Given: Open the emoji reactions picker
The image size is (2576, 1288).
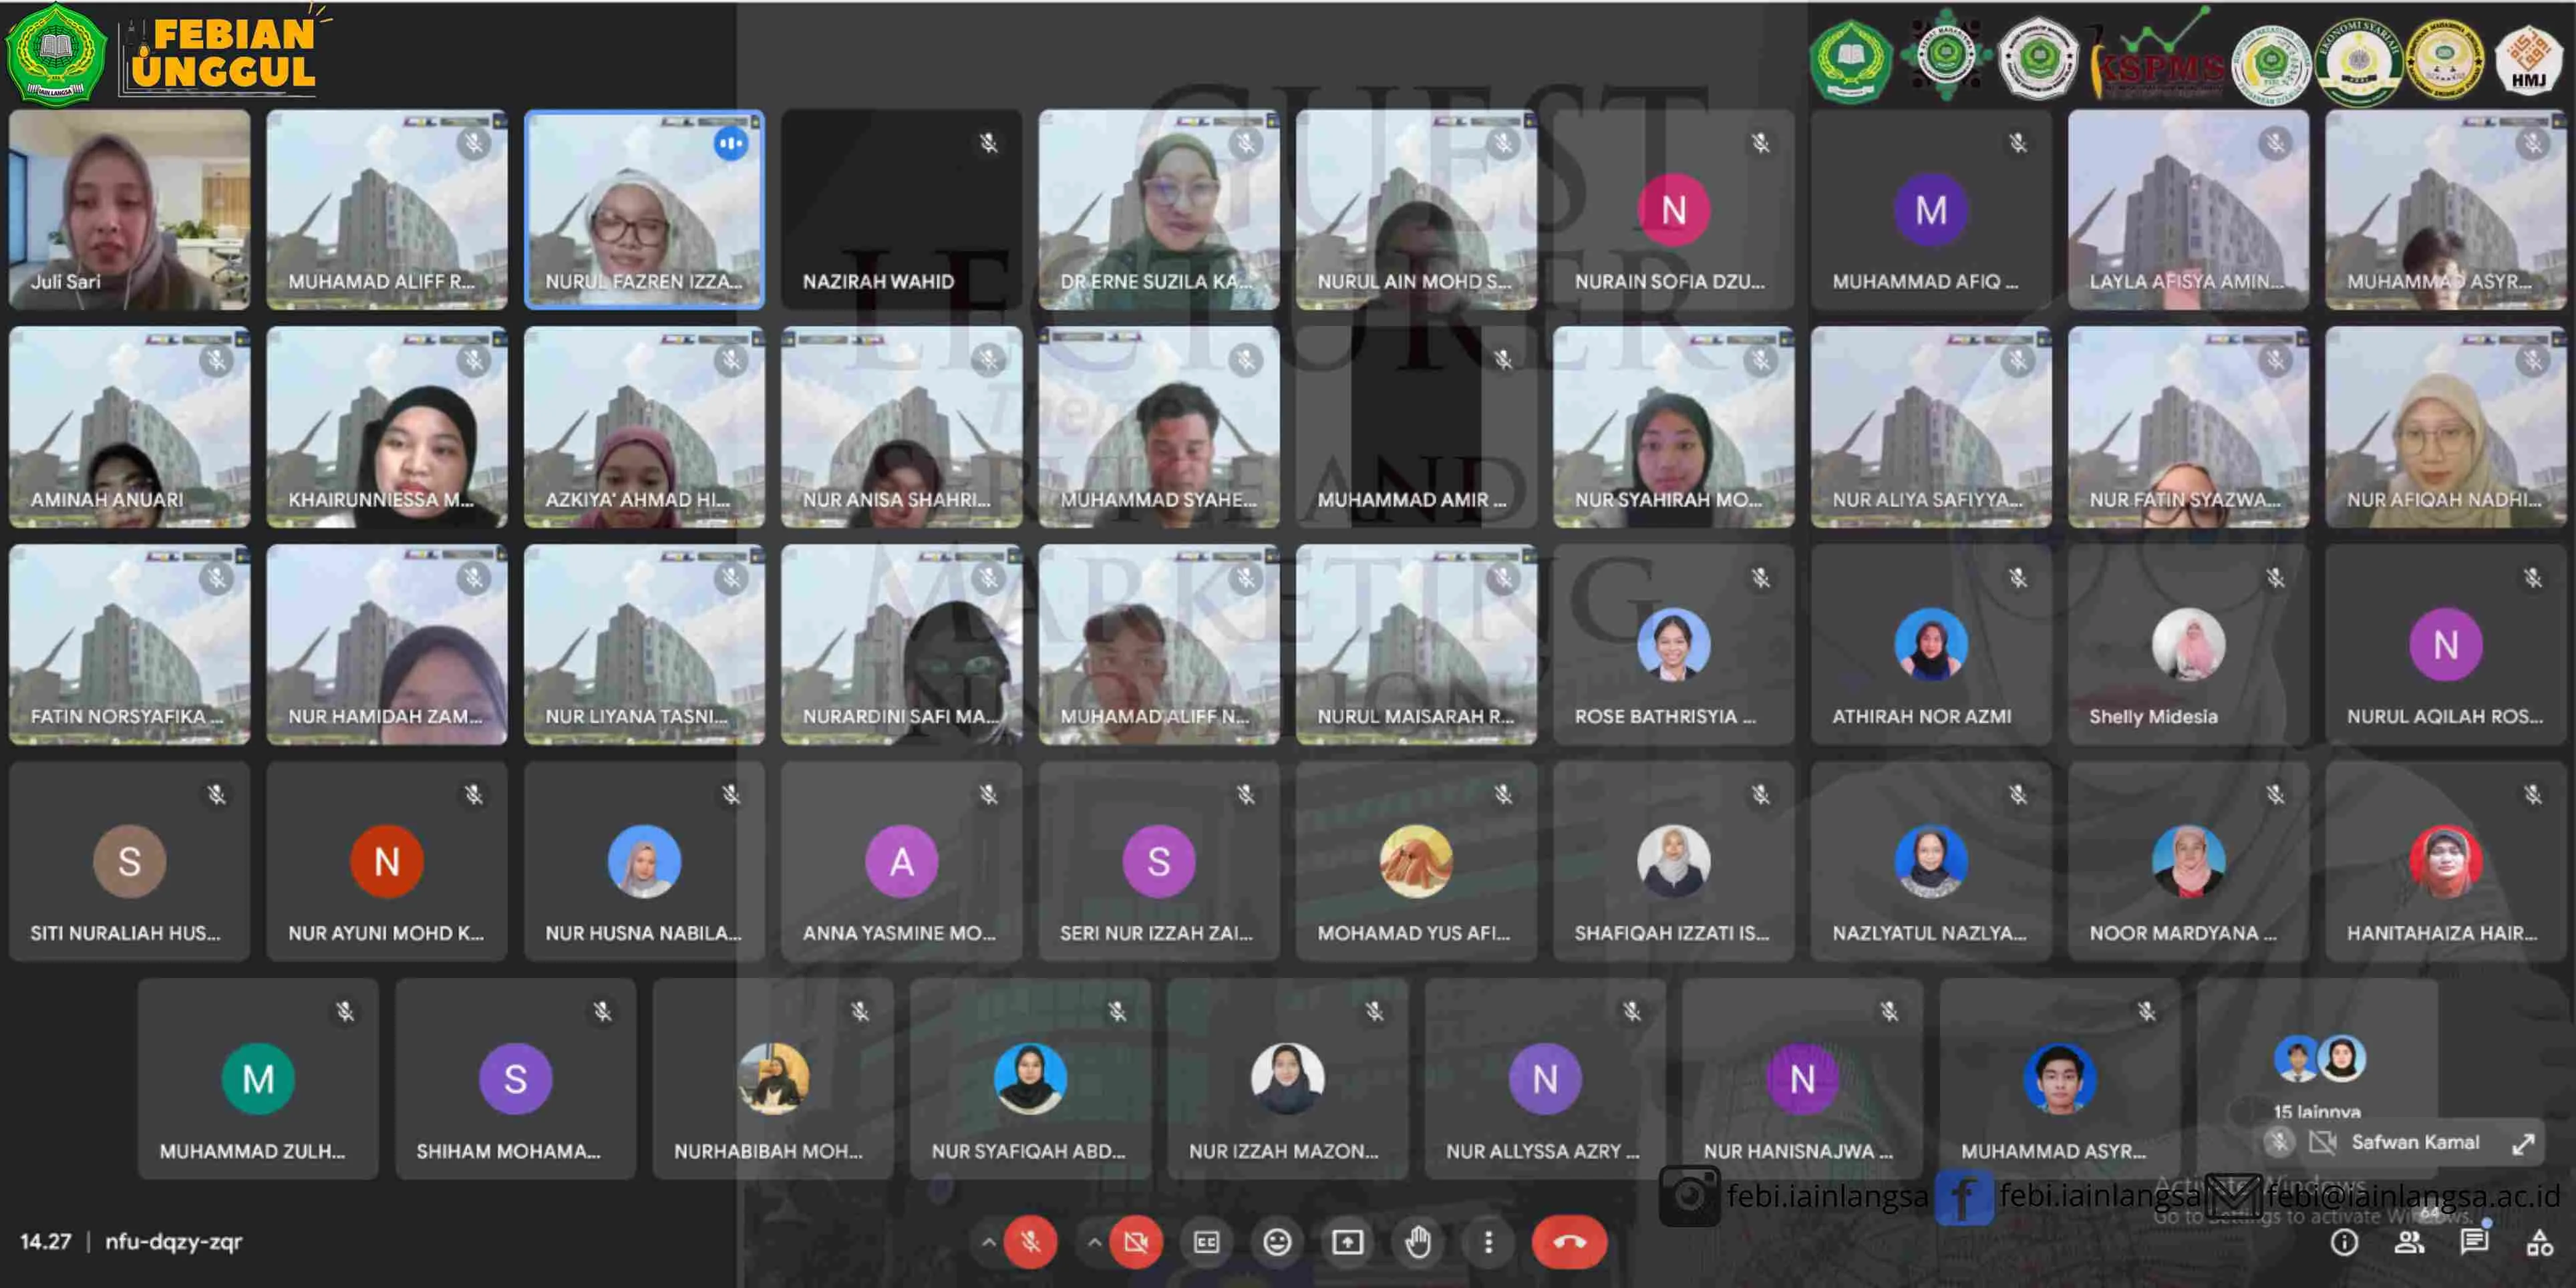Looking at the screenshot, I should point(1277,1242).
